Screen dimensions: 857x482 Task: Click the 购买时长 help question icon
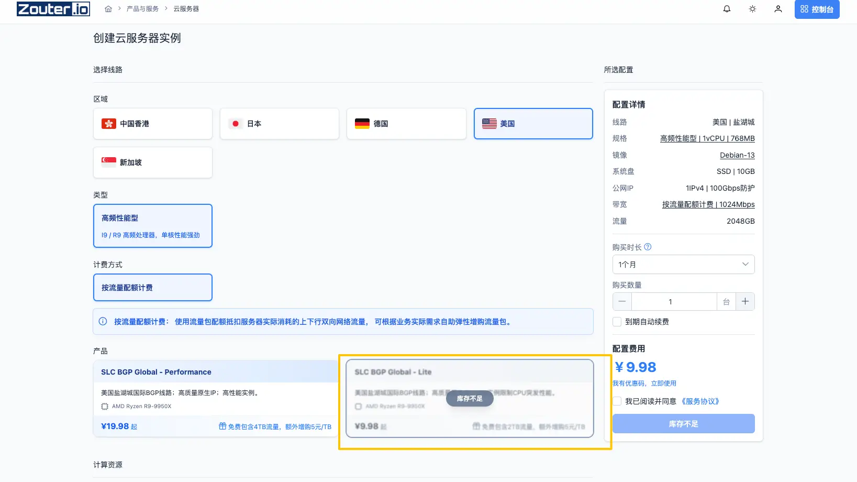(648, 247)
